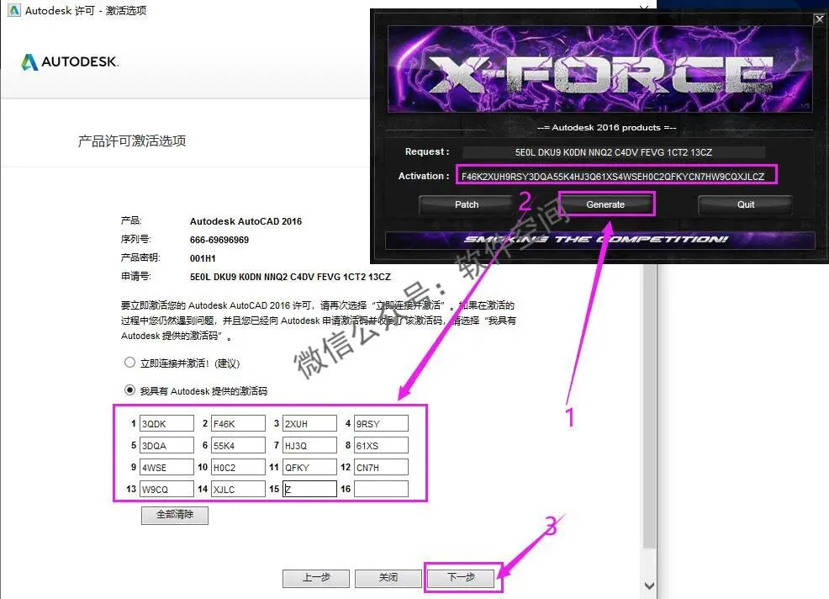Click activation box 6 containing 55K4
Image resolution: width=829 pixels, height=599 pixels.
tap(238, 445)
